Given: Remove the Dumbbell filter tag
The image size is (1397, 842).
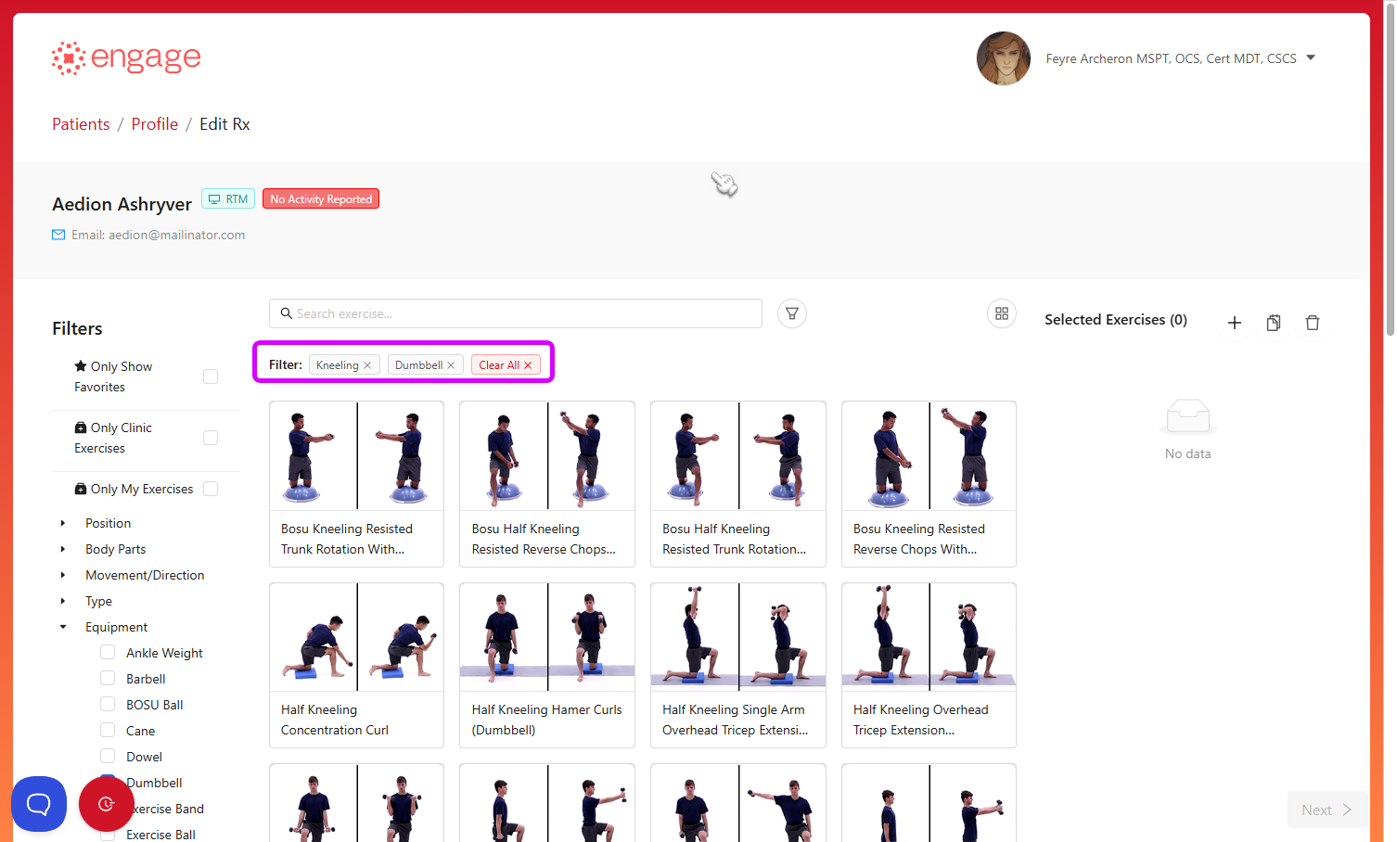Looking at the screenshot, I should 451,365.
